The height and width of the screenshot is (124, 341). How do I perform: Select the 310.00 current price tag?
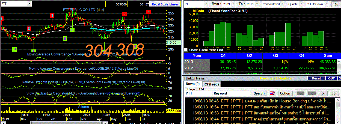(173, 43)
